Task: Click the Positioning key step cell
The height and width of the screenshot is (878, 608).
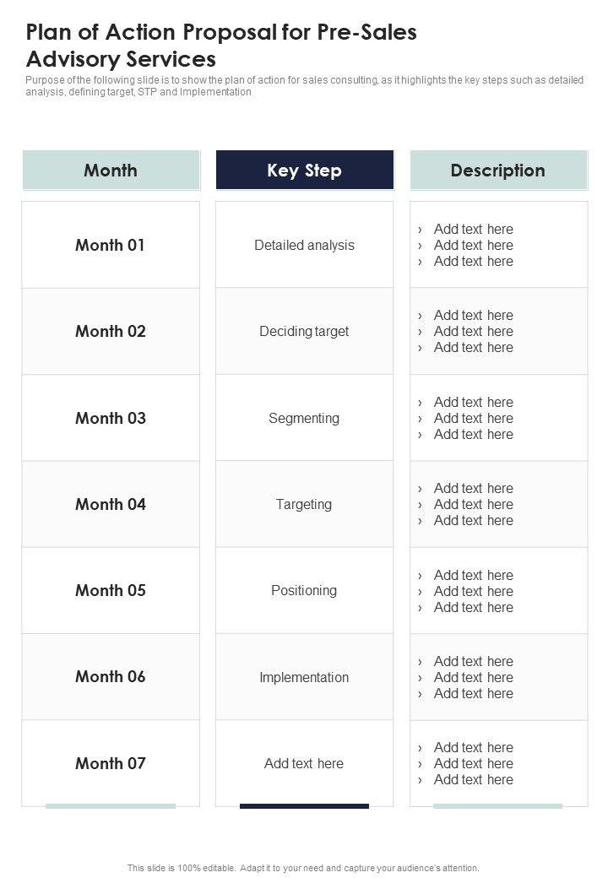Action: click(304, 591)
